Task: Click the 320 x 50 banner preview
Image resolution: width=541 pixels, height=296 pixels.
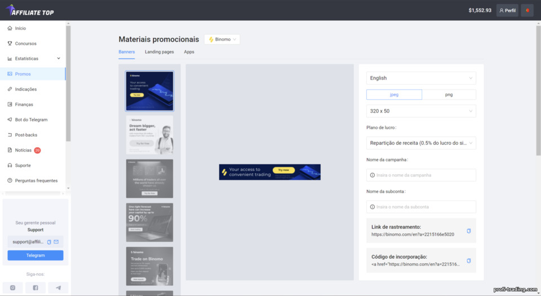Action: pyautogui.click(x=270, y=172)
